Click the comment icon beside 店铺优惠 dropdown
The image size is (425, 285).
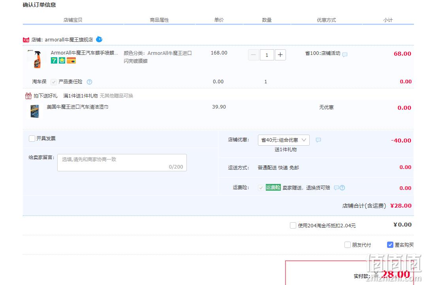tap(318, 140)
